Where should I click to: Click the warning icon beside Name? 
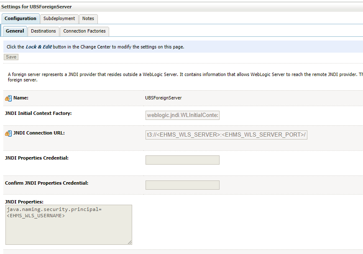[8, 98]
